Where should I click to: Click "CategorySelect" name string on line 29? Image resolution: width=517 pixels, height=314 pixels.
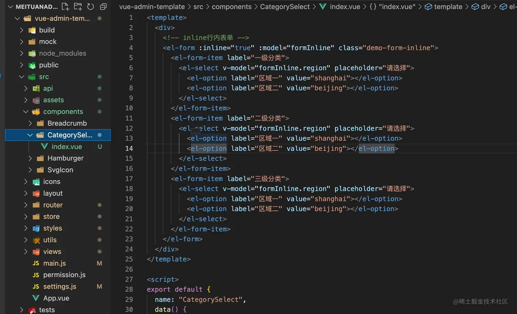[x=210, y=300]
